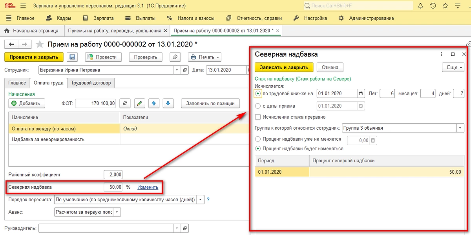
Task: Click the 'Районный коэффициент' value field
Action: tap(113, 174)
